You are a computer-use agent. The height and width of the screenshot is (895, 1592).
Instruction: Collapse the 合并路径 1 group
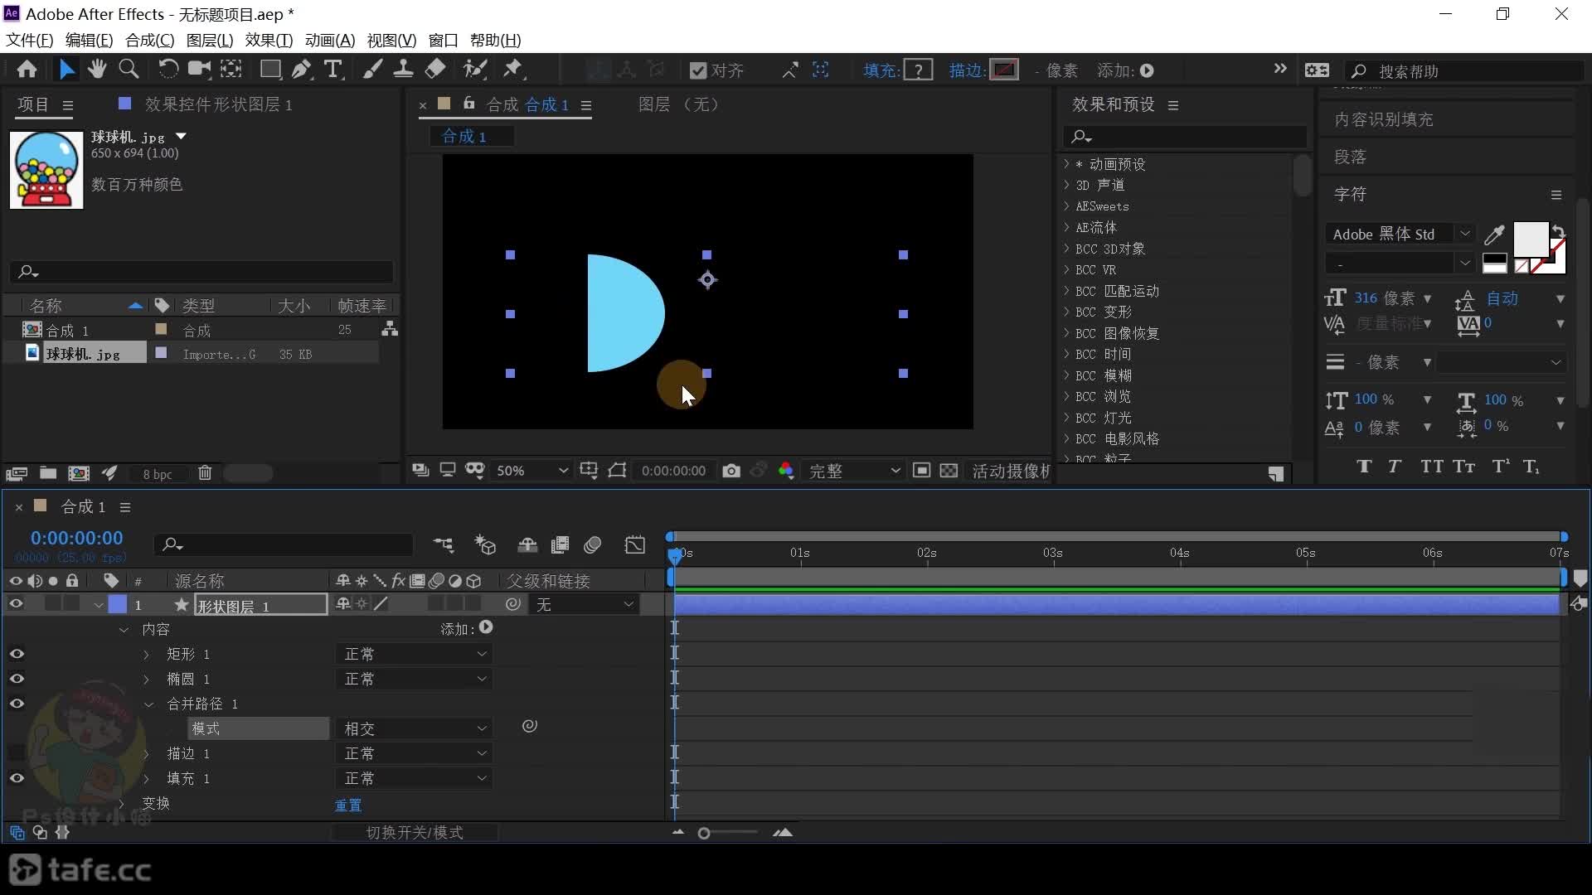[x=149, y=704]
